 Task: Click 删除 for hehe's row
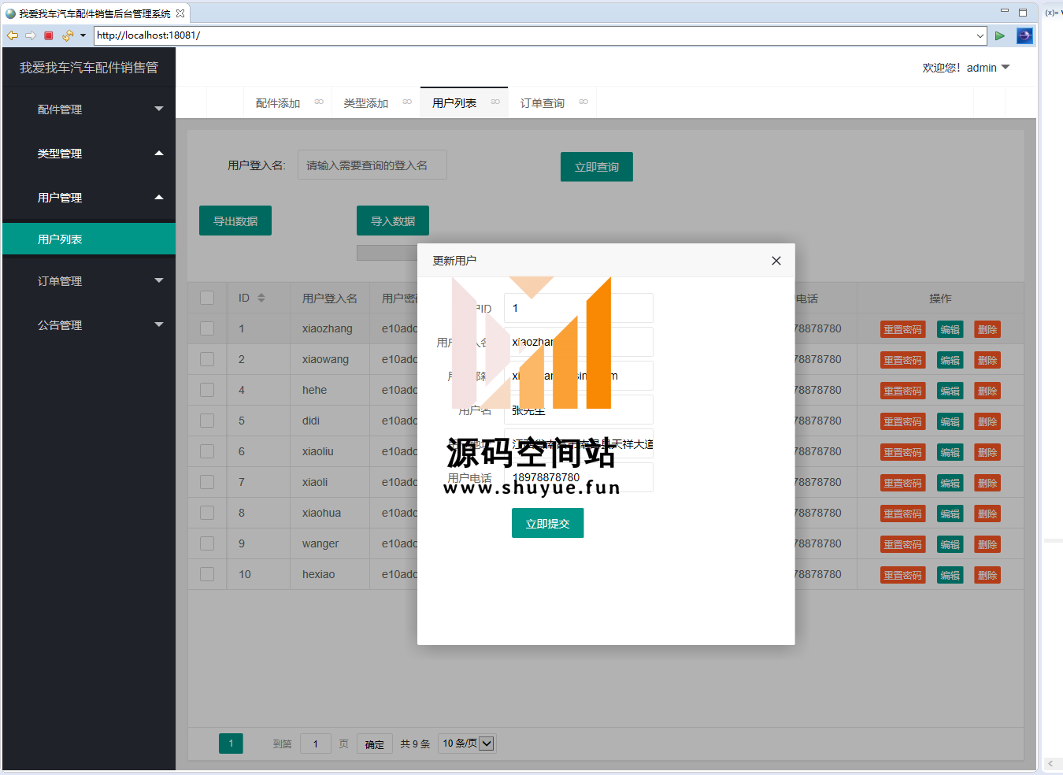(987, 391)
